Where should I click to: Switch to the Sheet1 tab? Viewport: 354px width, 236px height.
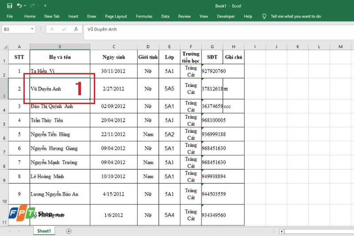(44, 231)
